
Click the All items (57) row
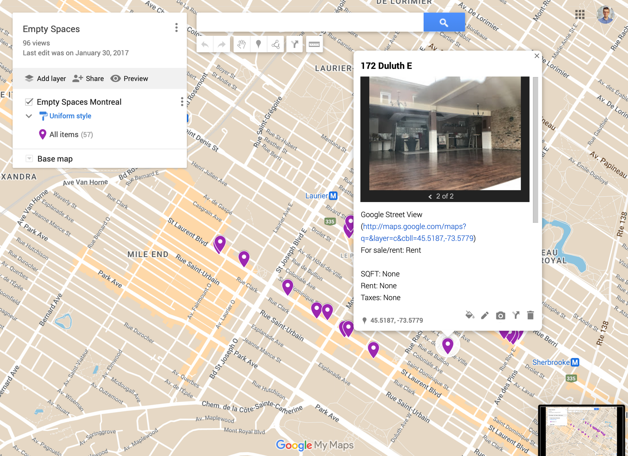[100, 135]
